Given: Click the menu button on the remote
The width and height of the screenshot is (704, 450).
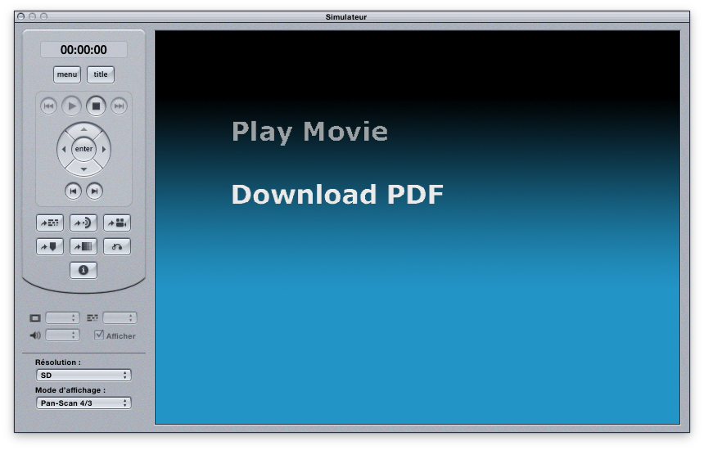Looking at the screenshot, I should pos(67,74).
